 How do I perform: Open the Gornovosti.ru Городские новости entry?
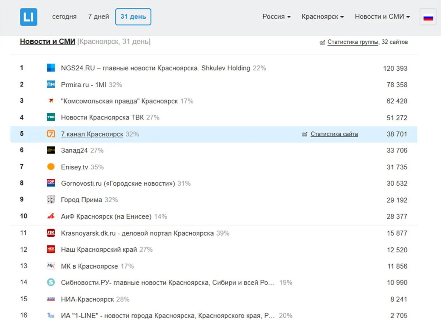(118, 183)
